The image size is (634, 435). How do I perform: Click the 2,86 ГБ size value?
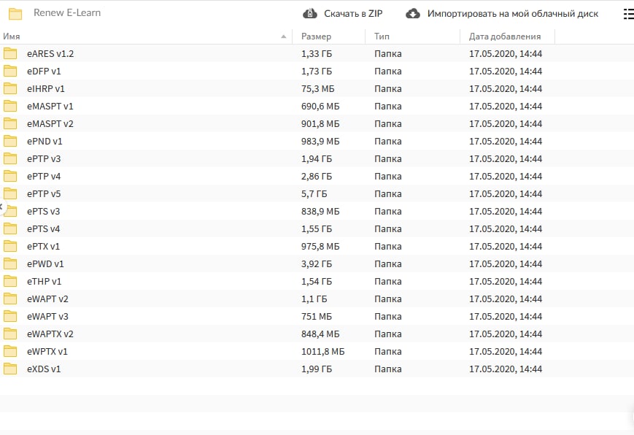coord(317,177)
